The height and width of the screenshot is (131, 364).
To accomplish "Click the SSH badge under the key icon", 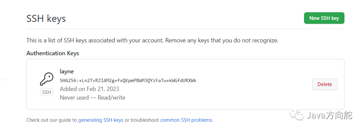I will pyautogui.click(x=47, y=92).
